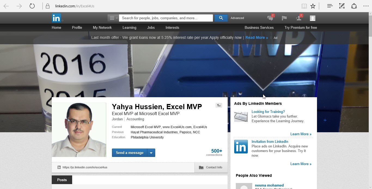Click the browser back arrow

point(6,6)
